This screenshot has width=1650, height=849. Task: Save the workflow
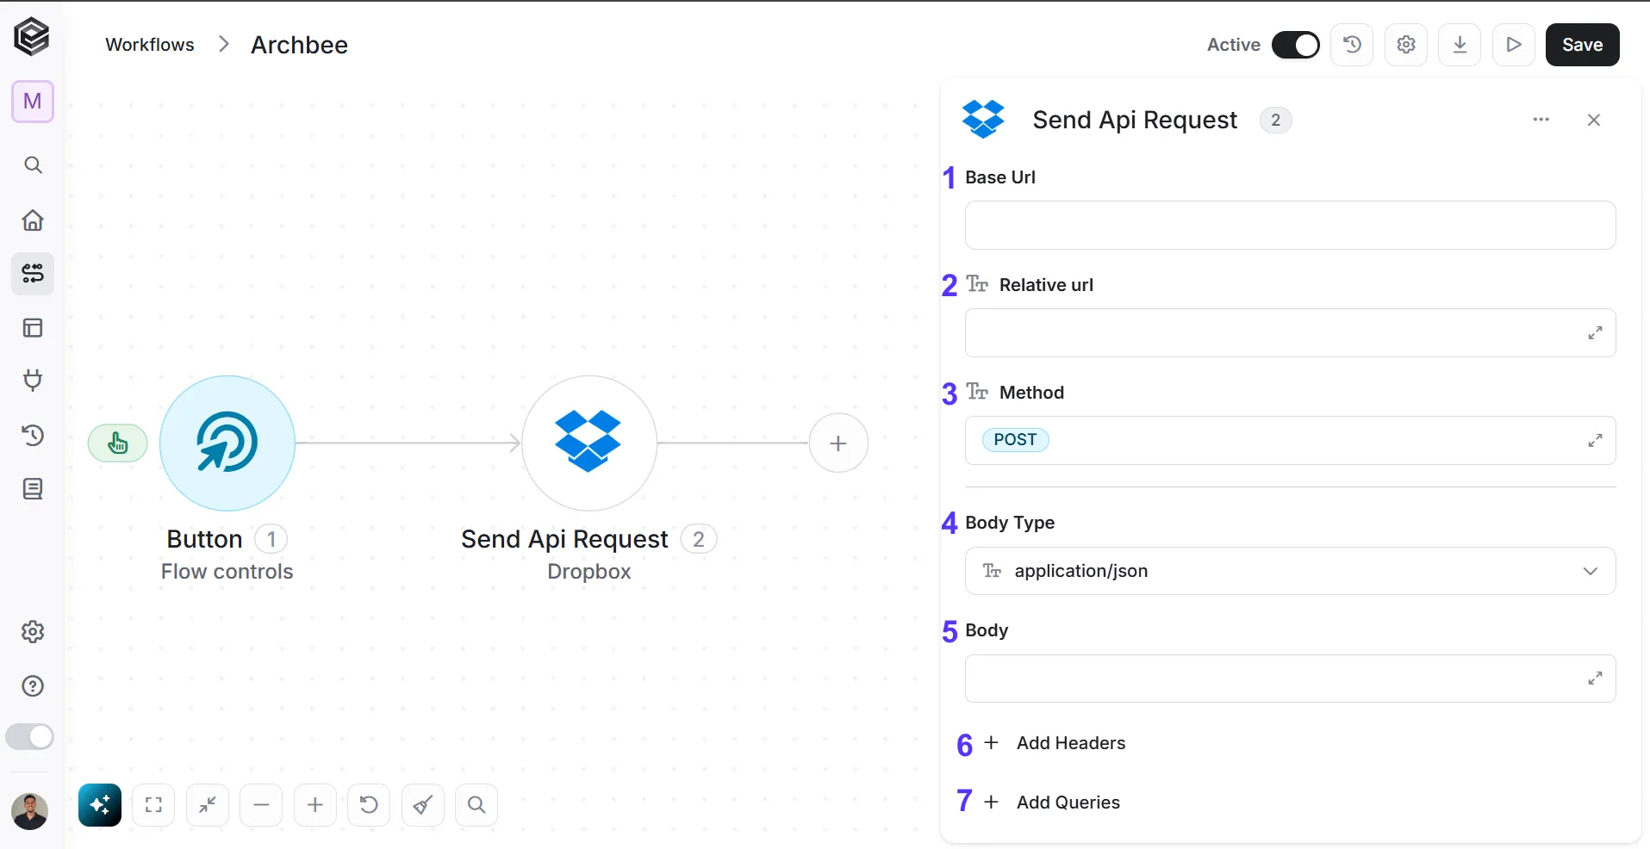1583,45
